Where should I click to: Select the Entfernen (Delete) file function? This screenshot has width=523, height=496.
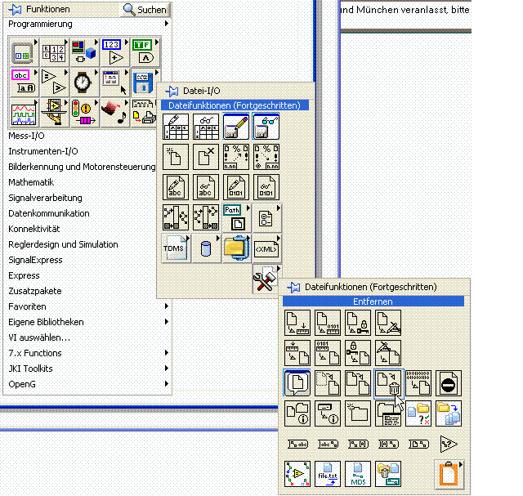coord(388,383)
